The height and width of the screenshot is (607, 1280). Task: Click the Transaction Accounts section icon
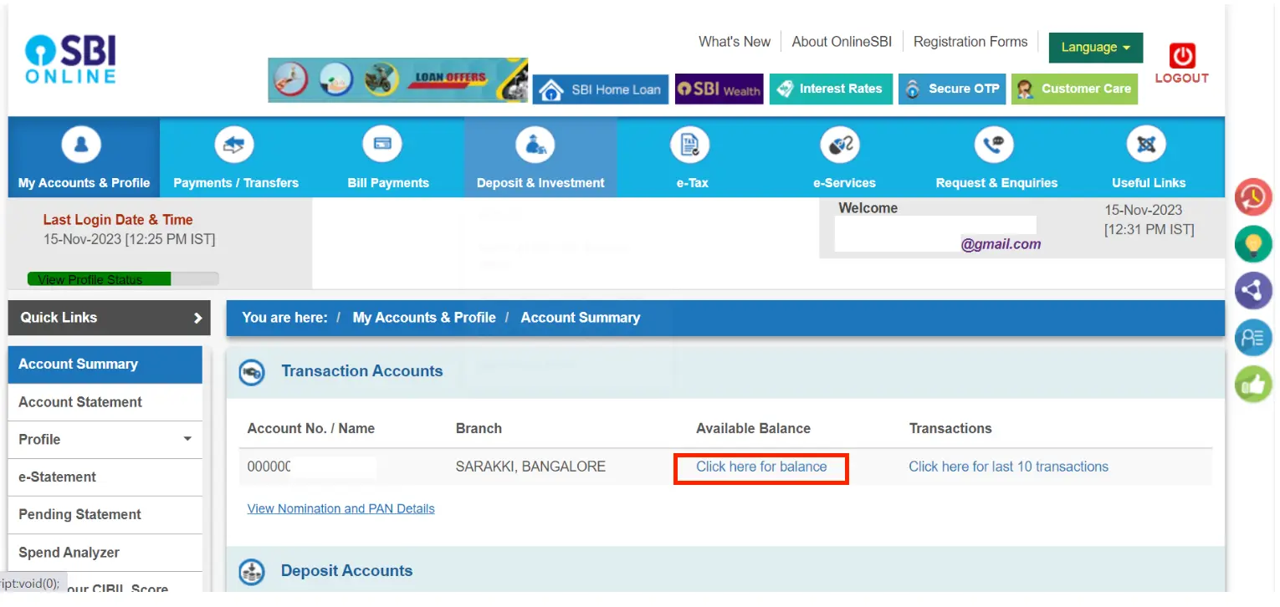(x=252, y=372)
